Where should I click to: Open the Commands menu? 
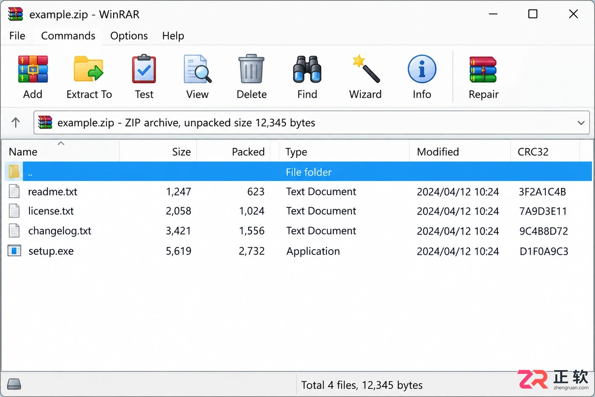[x=68, y=36]
